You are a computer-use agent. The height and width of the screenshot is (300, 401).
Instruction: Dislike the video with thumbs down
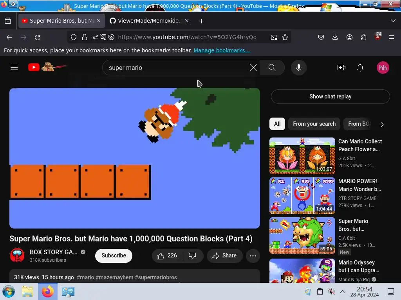192,255
